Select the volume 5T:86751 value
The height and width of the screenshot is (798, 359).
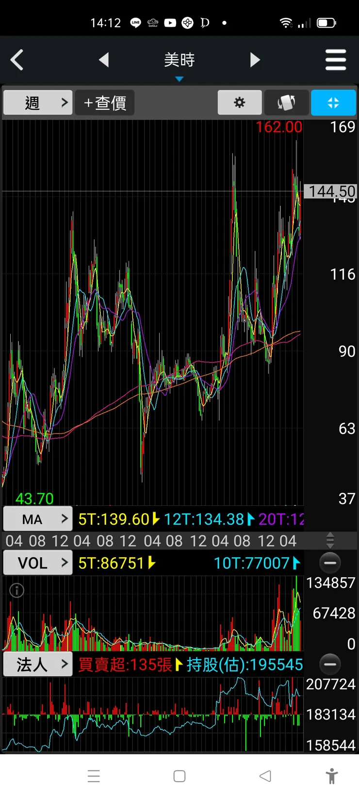click(x=112, y=563)
